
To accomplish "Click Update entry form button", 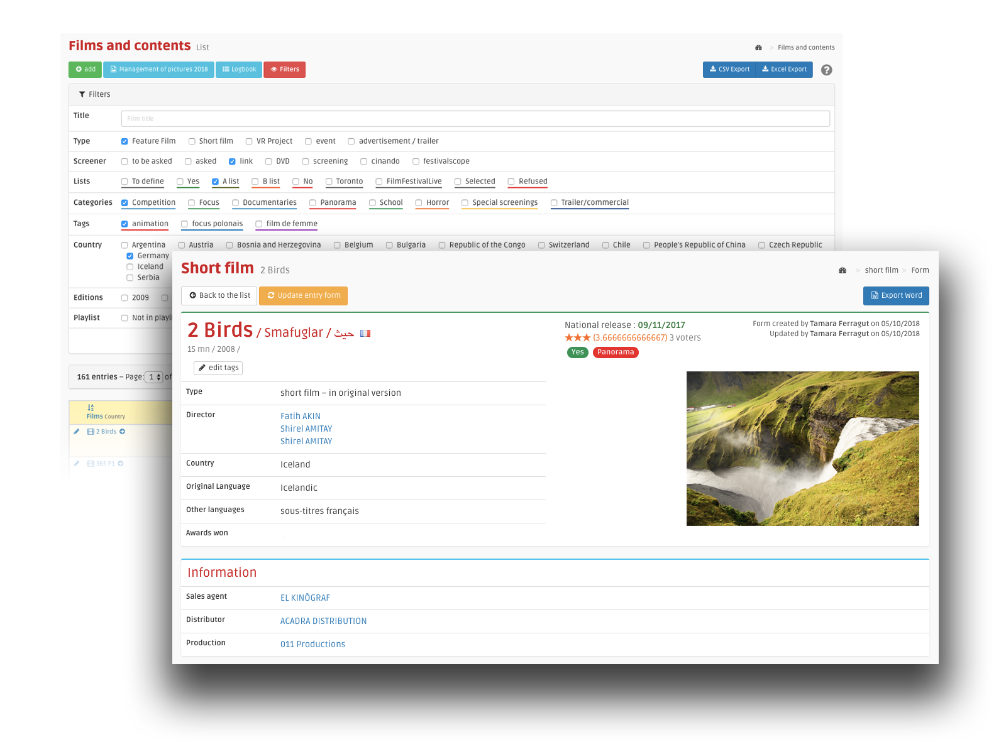I will 303,296.
